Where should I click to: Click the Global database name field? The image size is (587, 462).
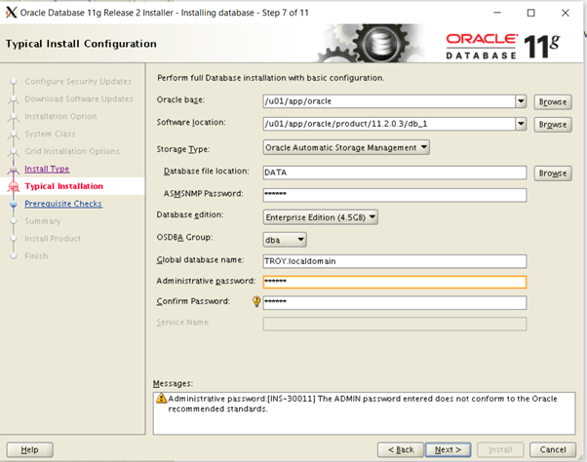(394, 261)
